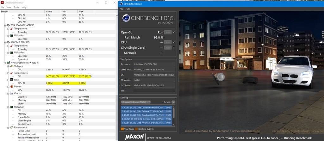324x141 pixels.
Task: Click the Clocks waveform icon
Action: [x=12, y=93]
